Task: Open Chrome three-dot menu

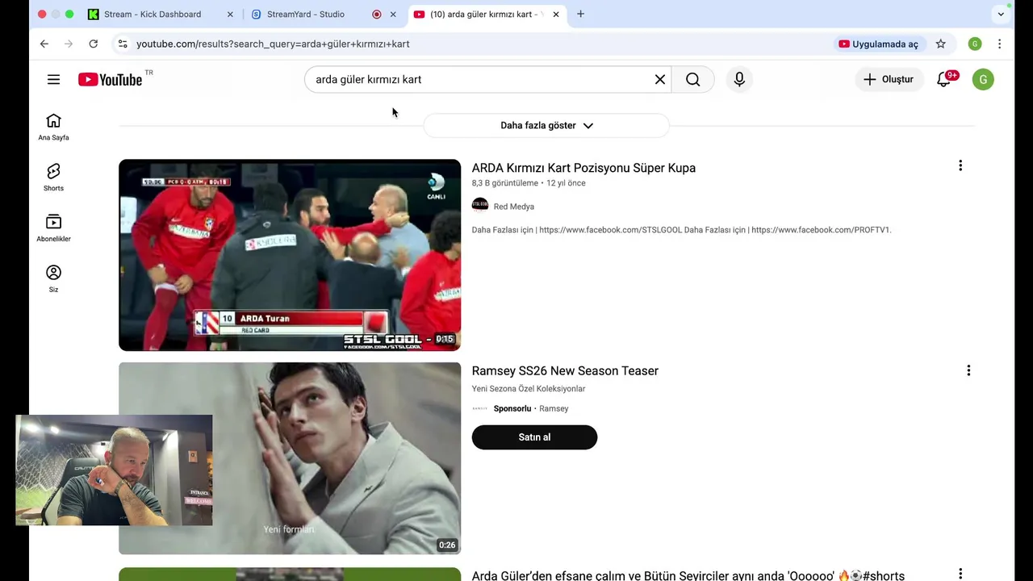Action: pyautogui.click(x=999, y=44)
